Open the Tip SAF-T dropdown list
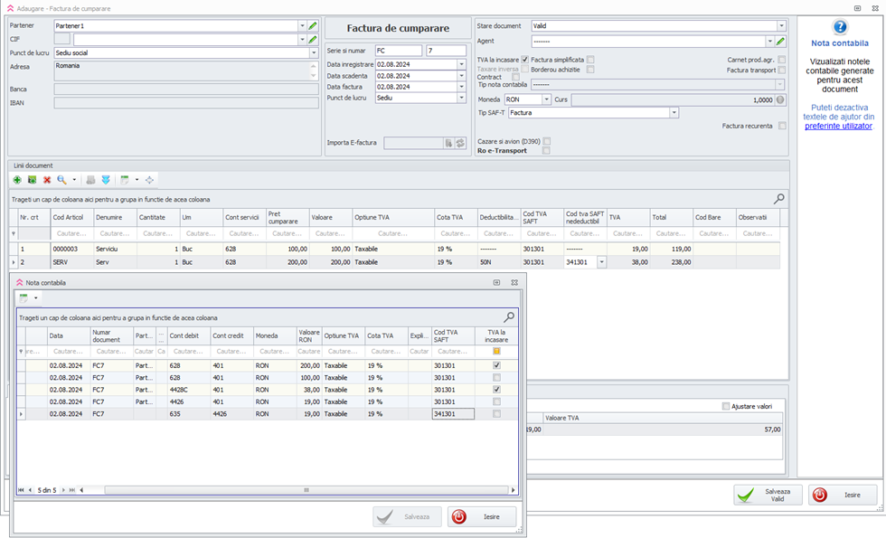This screenshot has width=886, height=538. point(674,113)
